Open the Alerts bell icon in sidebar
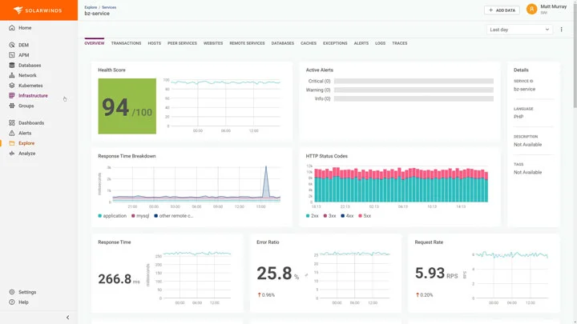This screenshot has height=324, width=577. 12,133
